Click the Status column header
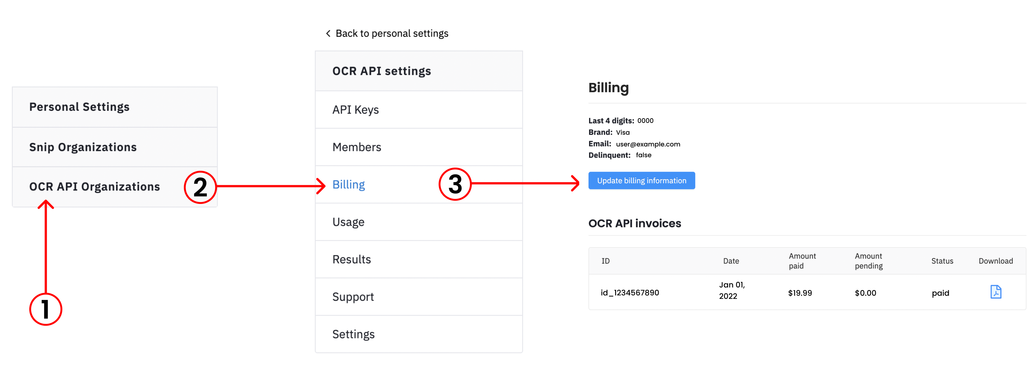Image resolution: width=1035 pixels, height=385 pixels. [x=942, y=261]
